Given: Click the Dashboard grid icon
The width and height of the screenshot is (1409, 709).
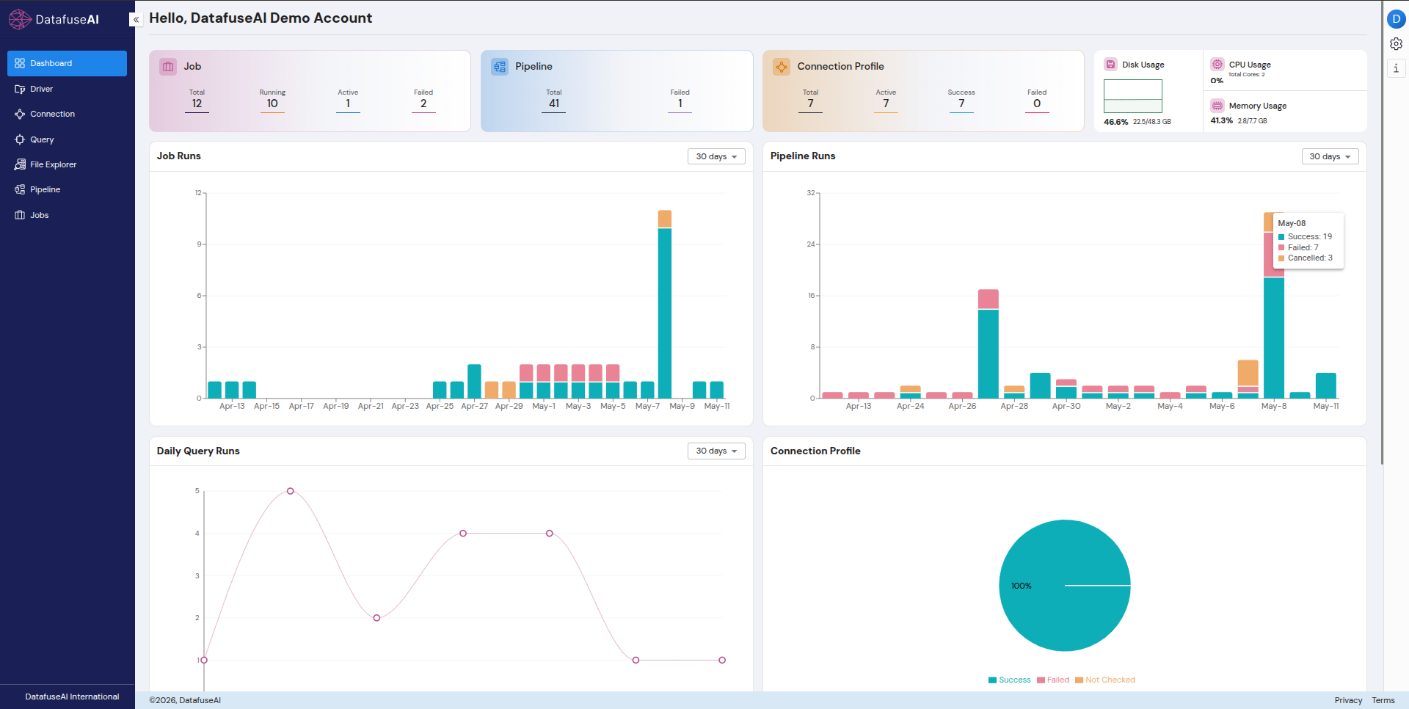Looking at the screenshot, I should (x=20, y=63).
